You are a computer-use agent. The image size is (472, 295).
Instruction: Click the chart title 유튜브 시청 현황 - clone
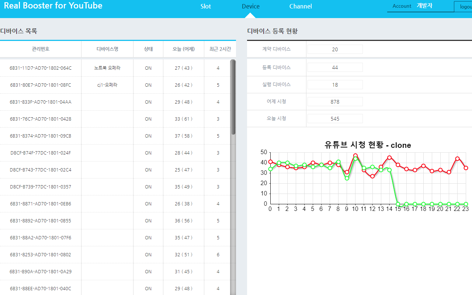(x=368, y=145)
